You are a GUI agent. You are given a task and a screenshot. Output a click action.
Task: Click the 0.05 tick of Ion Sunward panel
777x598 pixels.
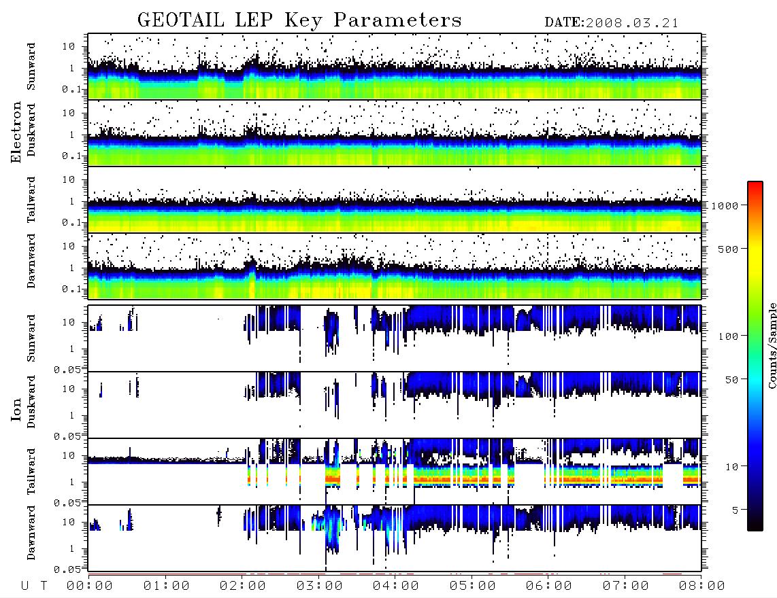click(x=67, y=369)
